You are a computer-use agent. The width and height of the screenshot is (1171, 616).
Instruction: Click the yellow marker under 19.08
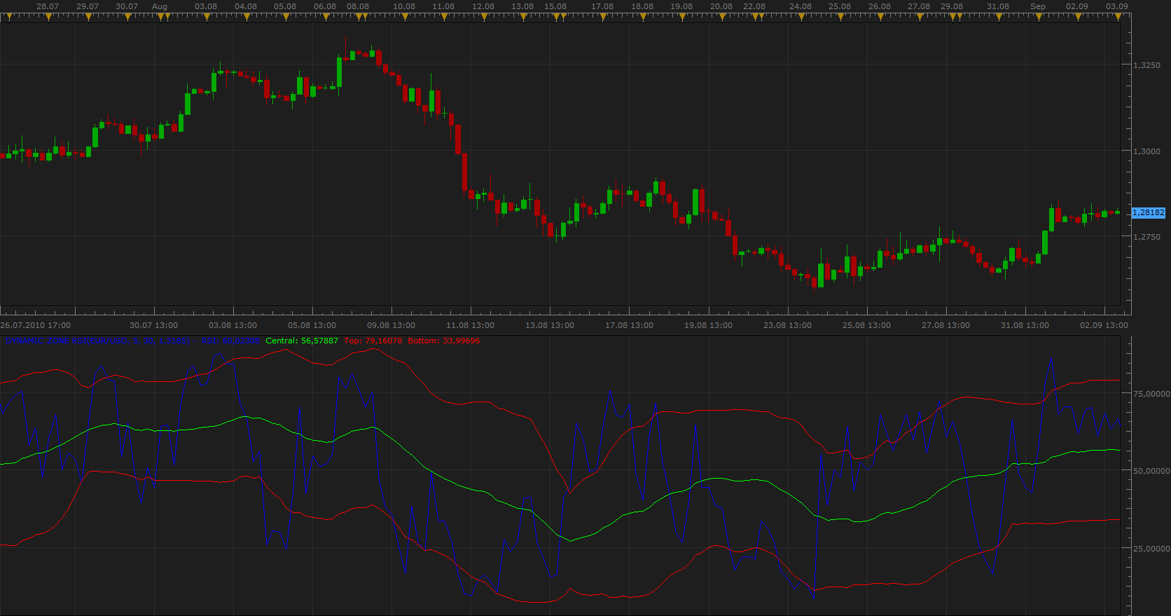(682, 17)
